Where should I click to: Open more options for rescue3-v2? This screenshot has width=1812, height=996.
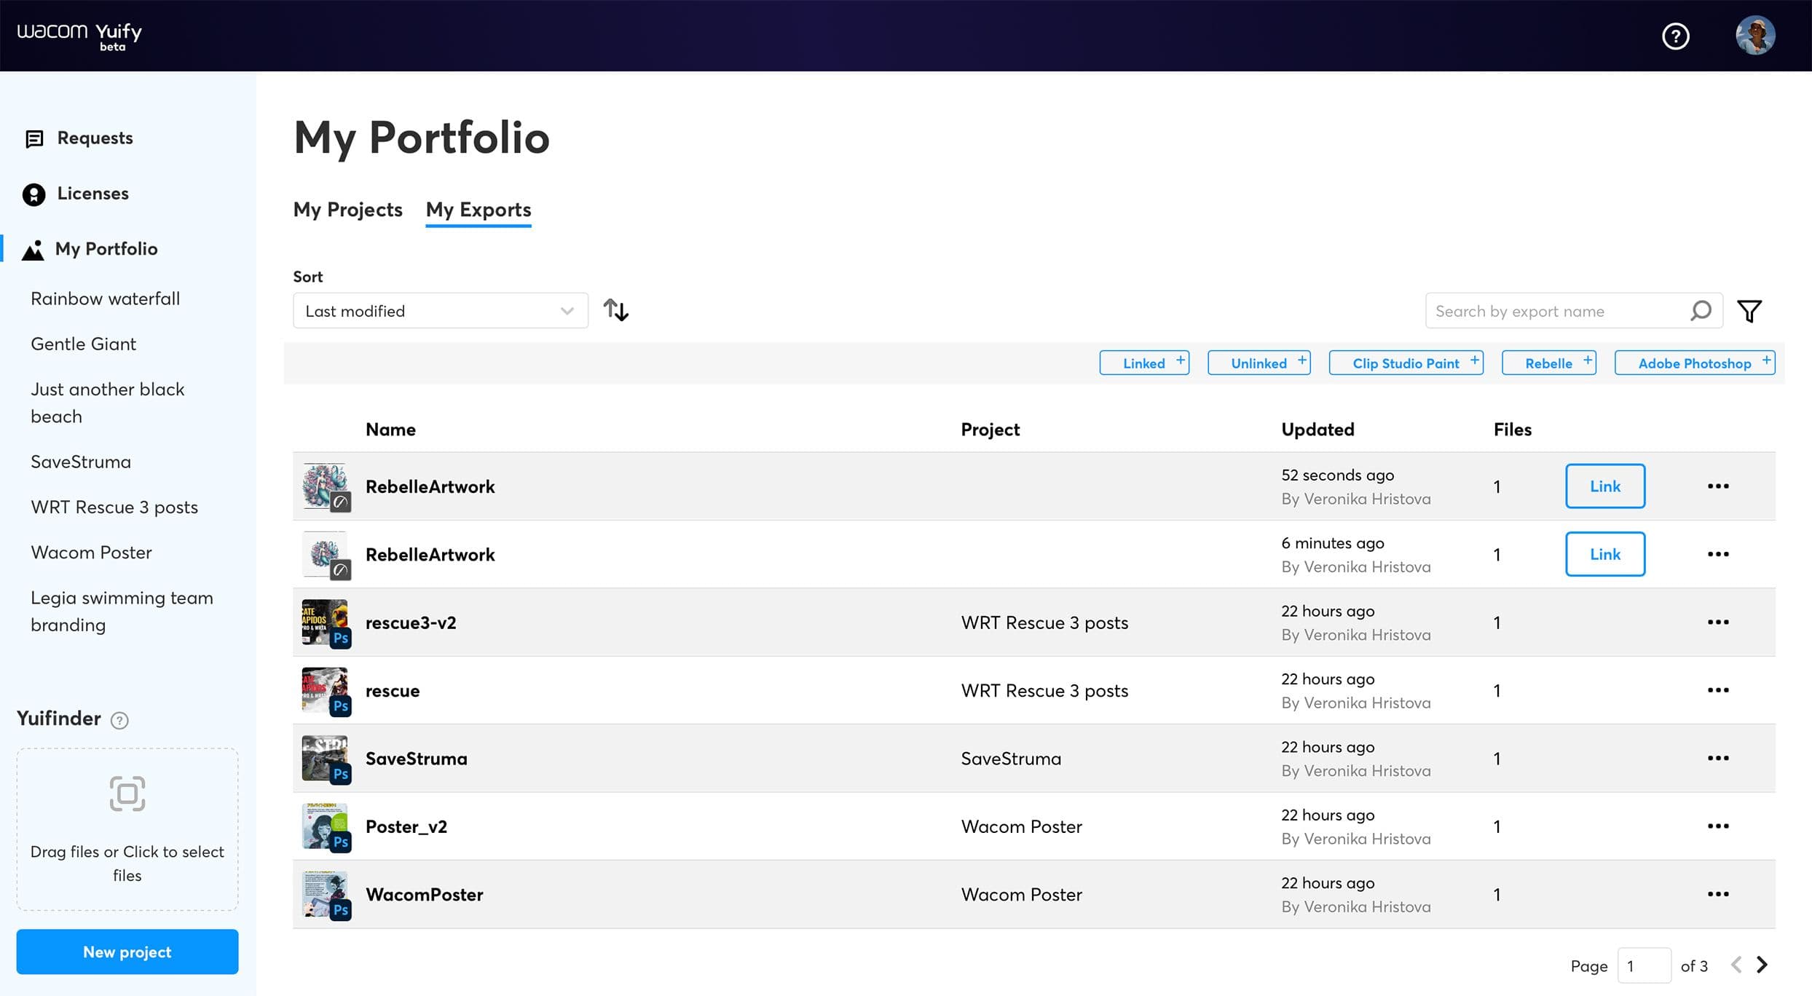click(1718, 622)
